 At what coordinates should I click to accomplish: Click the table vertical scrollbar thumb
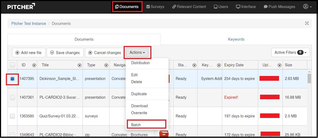309,79
